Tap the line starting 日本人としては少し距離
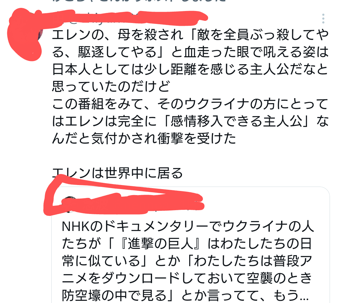 [x=190, y=69]
